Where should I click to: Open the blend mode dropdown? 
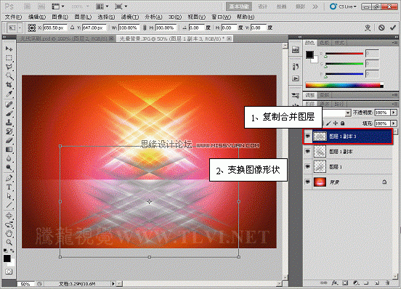(348, 113)
